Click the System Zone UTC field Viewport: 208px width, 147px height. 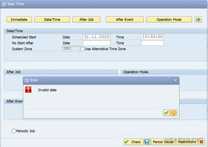pos(71,49)
